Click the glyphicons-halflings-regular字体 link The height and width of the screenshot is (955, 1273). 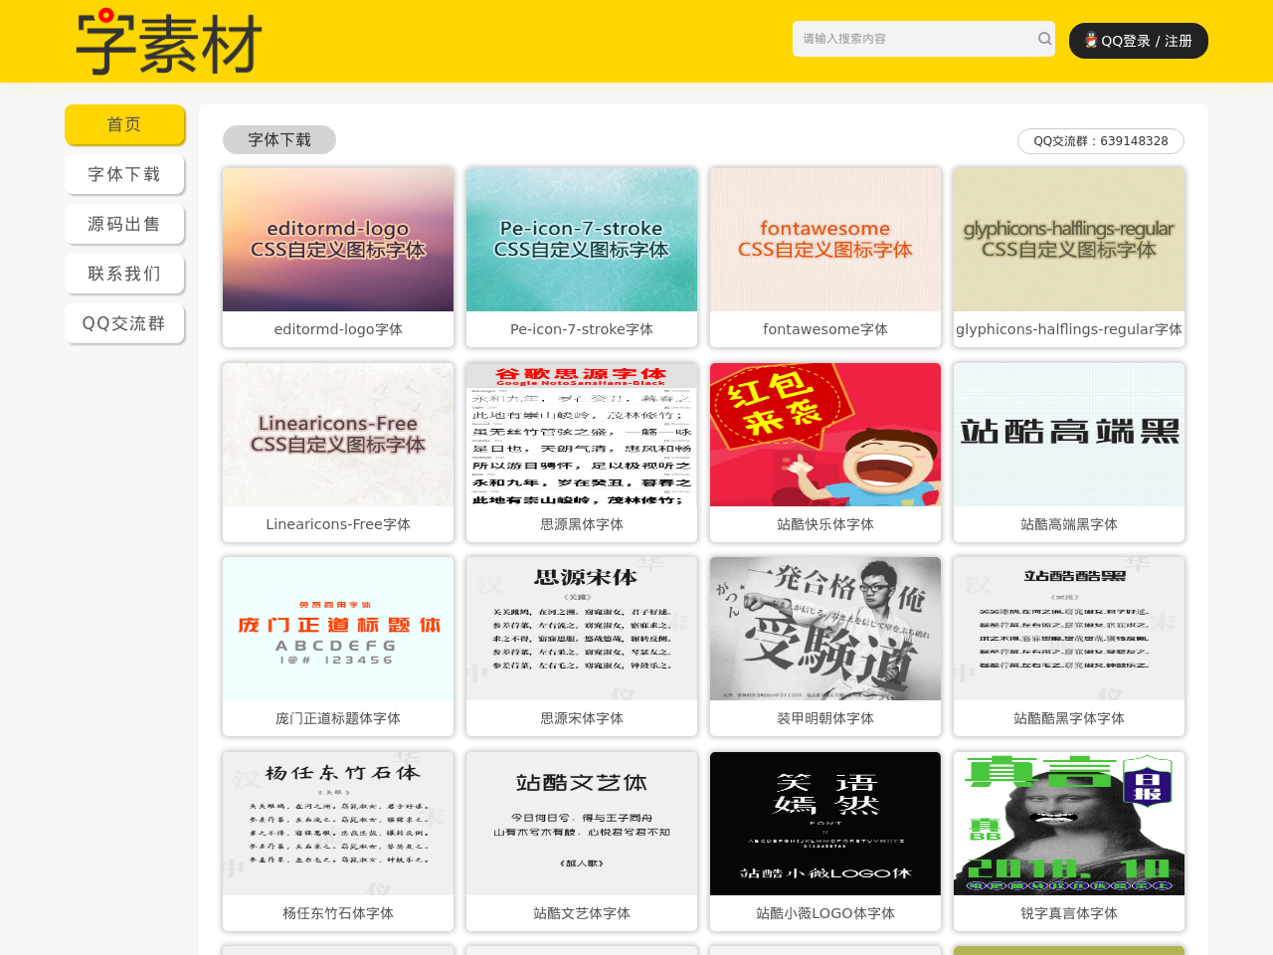(x=1069, y=329)
